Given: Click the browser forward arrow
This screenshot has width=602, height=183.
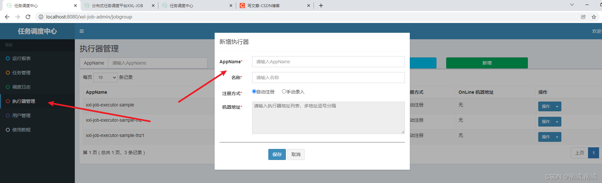Looking at the screenshot, I should pyautogui.click(x=18, y=17).
